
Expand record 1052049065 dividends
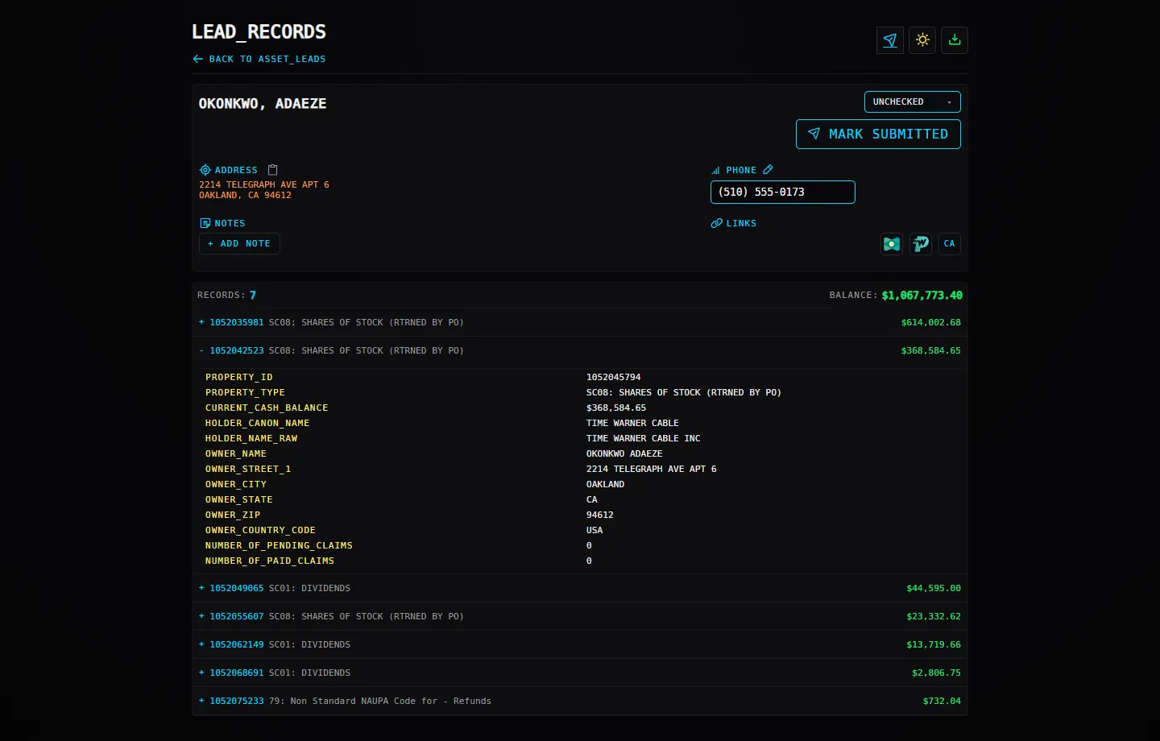point(580,588)
